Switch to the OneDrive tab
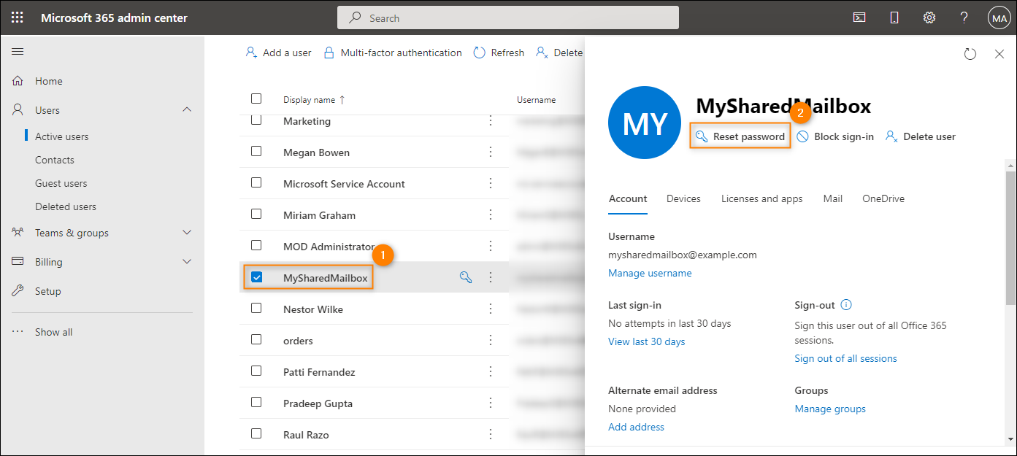The width and height of the screenshot is (1017, 456). click(883, 198)
